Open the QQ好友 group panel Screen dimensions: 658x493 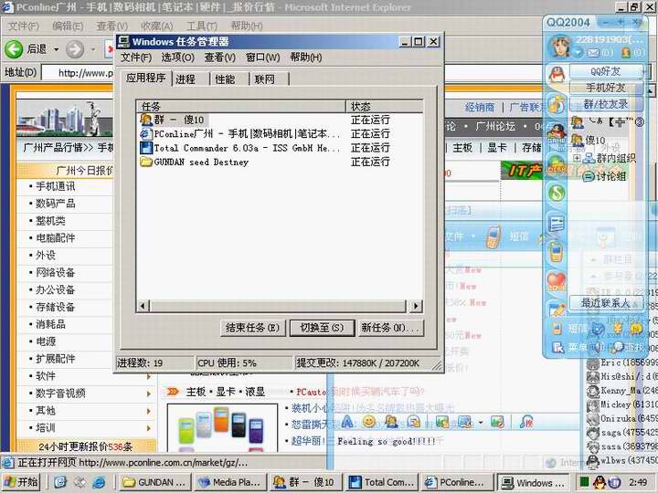[x=606, y=71]
